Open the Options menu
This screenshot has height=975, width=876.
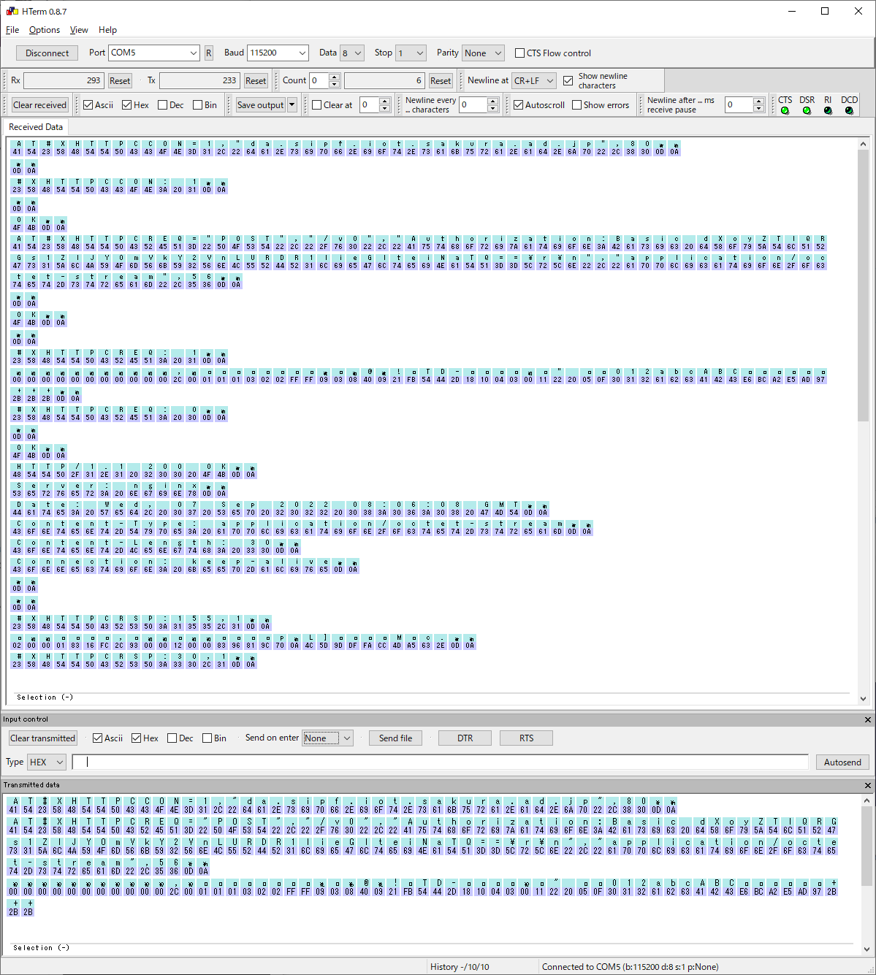(45, 30)
